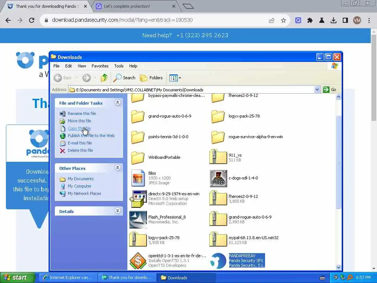Select the WinBoardPortable folder icon
Viewport: 377px width, 283px height.
click(138, 158)
